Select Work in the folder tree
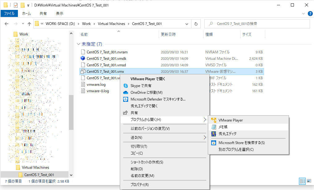This screenshot has width=314, height=190. point(24,34)
